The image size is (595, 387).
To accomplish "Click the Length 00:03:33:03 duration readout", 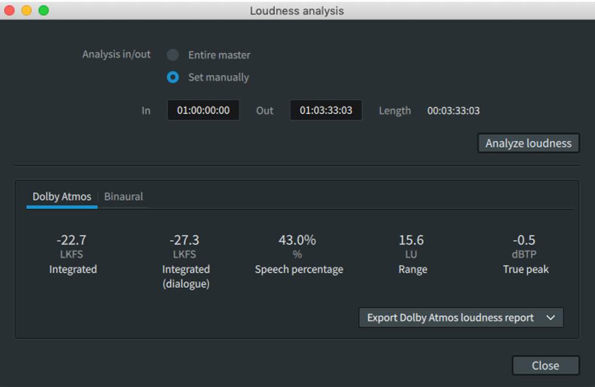I will 453,111.
